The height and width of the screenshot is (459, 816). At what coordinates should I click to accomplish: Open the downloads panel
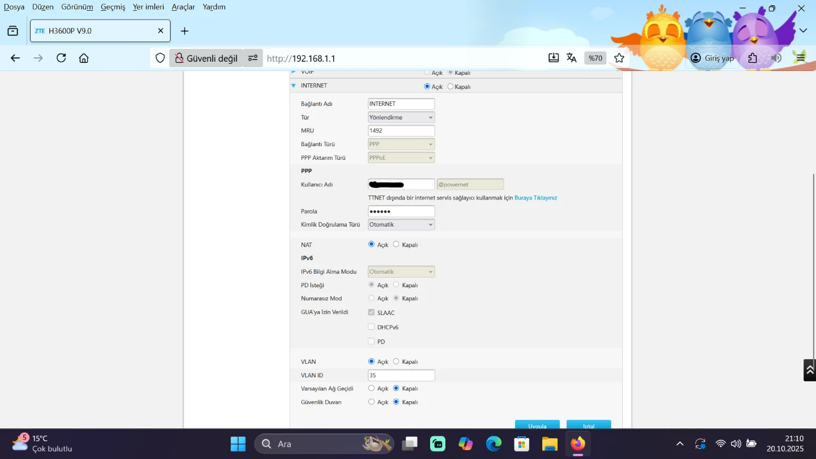[554, 58]
